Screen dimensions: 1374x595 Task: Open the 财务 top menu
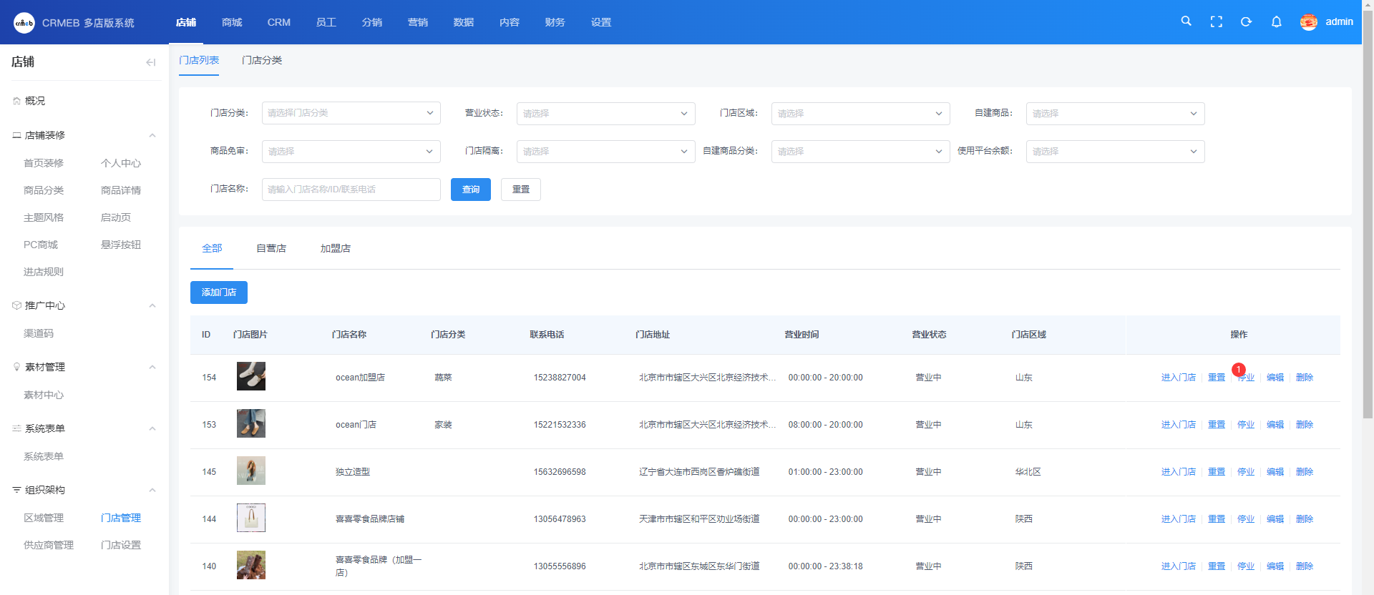pos(555,22)
